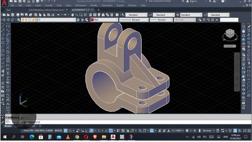Switch to Solid Modeling without dimensions tab
This screenshot has height=142, width=252.
coord(46,10)
